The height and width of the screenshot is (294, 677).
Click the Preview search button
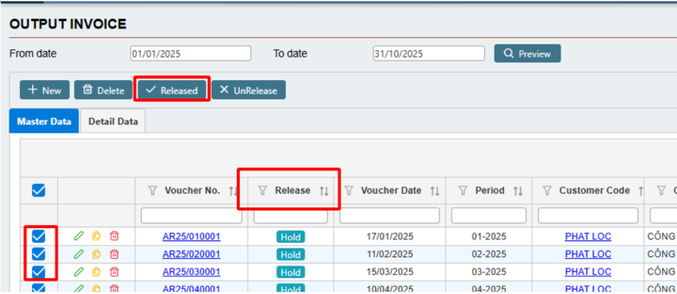(x=527, y=54)
